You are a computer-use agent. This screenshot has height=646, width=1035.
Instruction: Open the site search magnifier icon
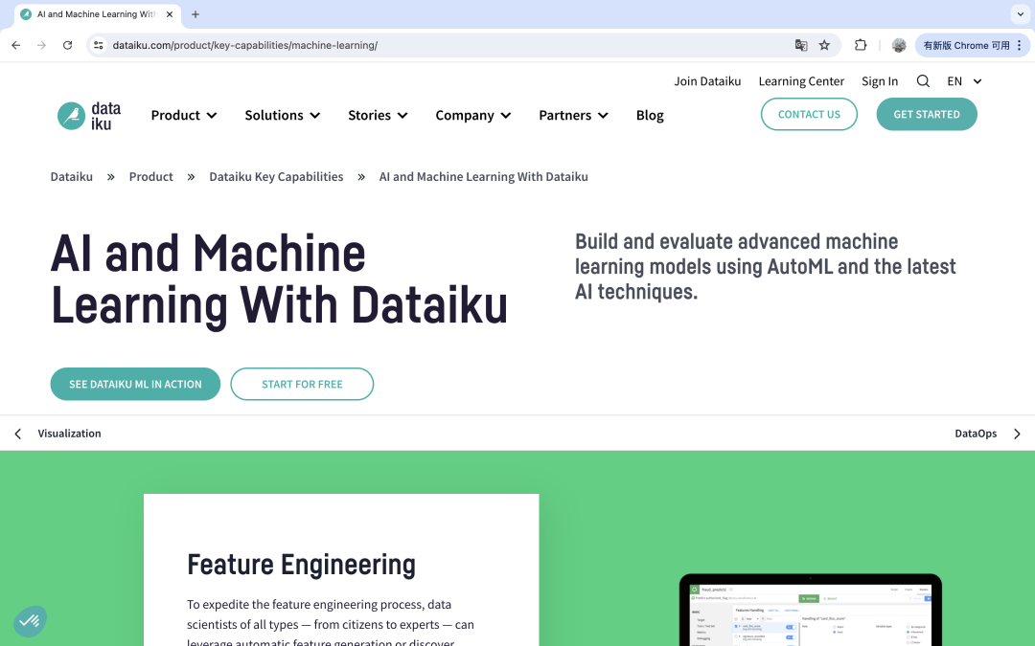(923, 81)
